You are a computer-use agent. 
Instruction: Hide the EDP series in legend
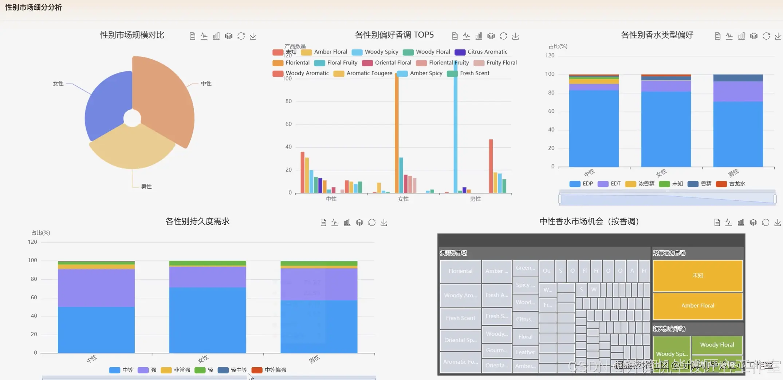[x=581, y=184]
